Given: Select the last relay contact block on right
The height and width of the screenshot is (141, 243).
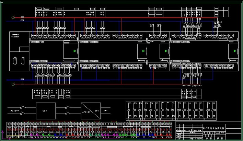Looking at the screenshot, I should (x=213, y=110).
